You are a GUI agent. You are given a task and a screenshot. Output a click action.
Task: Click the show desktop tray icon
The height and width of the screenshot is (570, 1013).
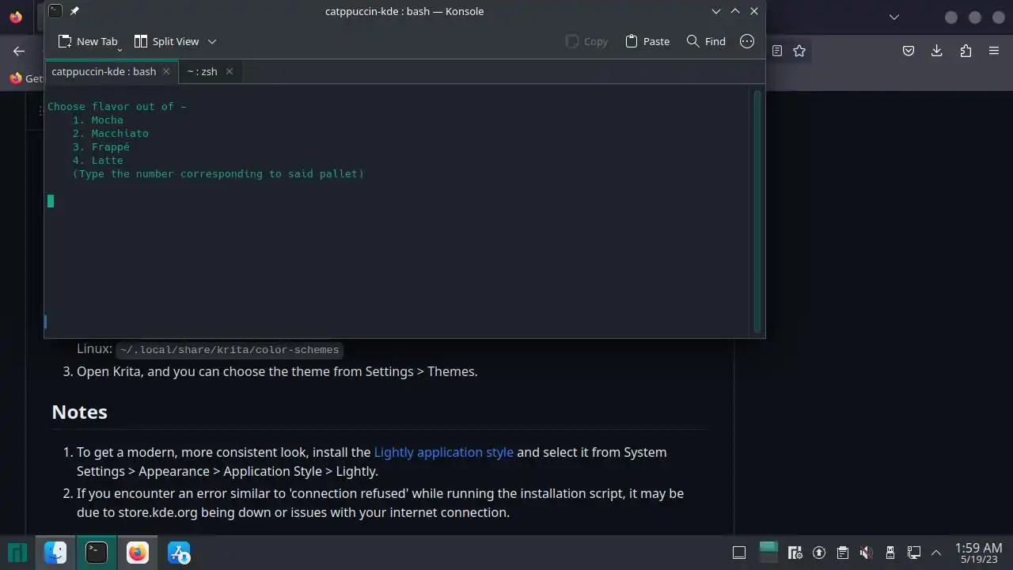[739, 553]
